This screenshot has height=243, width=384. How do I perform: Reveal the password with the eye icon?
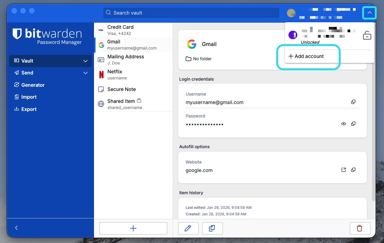[343, 124]
